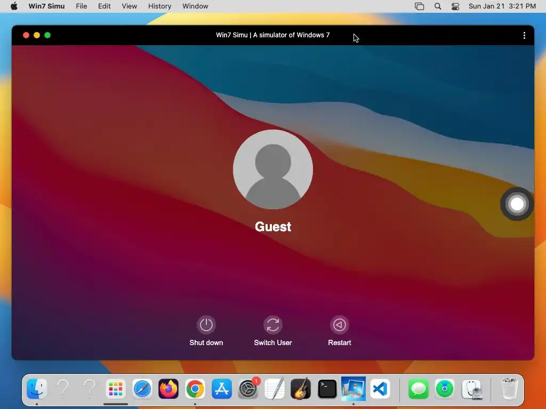The image size is (546, 409).
Task: Open the Edit menu
Action: (104, 6)
